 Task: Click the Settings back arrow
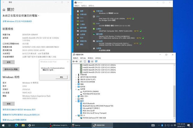pyautogui.click(x=4, y=2)
